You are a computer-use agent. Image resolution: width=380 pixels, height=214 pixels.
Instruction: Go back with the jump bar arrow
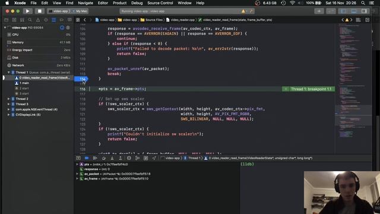pyautogui.click(x=84, y=20)
